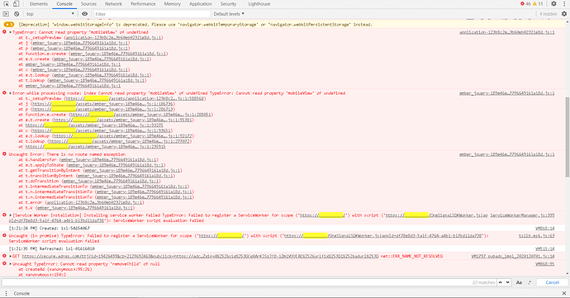Open the VM515:14 source link

pyautogui.click(x=545, y=249)
